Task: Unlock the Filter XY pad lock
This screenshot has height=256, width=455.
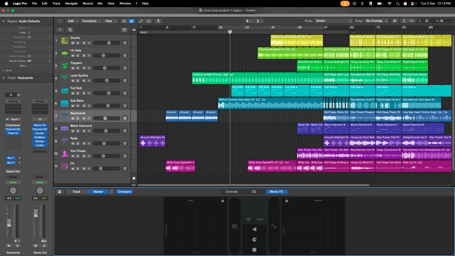Action: (223, 201)
